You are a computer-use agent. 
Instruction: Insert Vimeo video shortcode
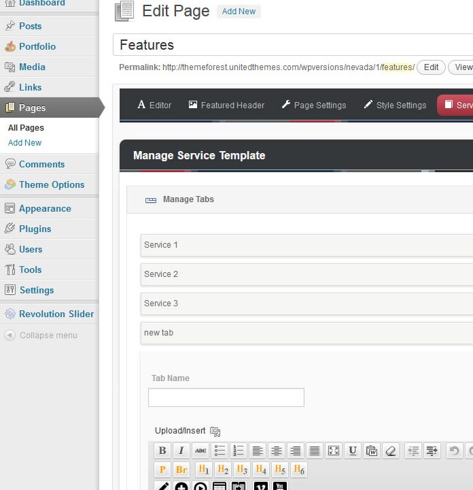tap(260, 487)
